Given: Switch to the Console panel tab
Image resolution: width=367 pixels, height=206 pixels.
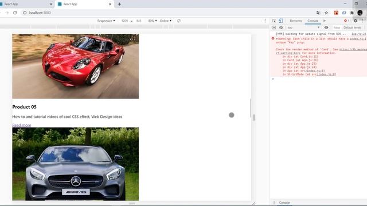Looking at the screenshot, I should [x=313, y=21].
